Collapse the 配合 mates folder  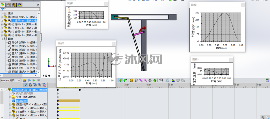click(x=2, y=39)
